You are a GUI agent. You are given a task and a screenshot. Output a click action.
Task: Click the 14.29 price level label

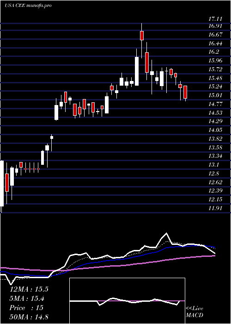215,121
